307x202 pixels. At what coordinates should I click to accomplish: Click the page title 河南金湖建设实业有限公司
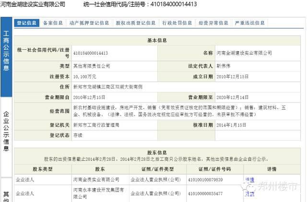pos(33,4)
